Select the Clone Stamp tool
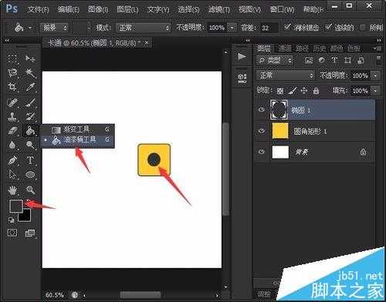The width and height of the screenshot is (386, 302). (12, 117)
